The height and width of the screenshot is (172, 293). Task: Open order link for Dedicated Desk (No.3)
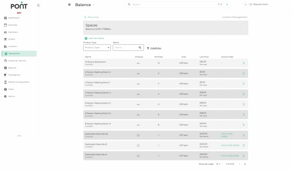click(230, 145)
